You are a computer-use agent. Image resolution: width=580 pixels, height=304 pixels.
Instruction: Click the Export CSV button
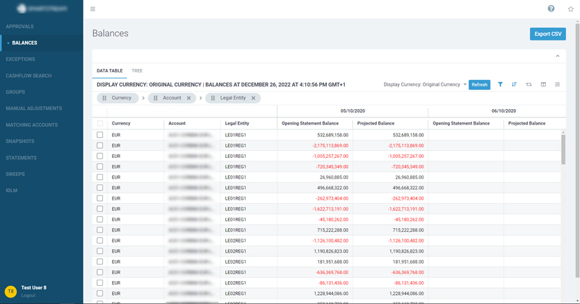click(x=547, y=33)
